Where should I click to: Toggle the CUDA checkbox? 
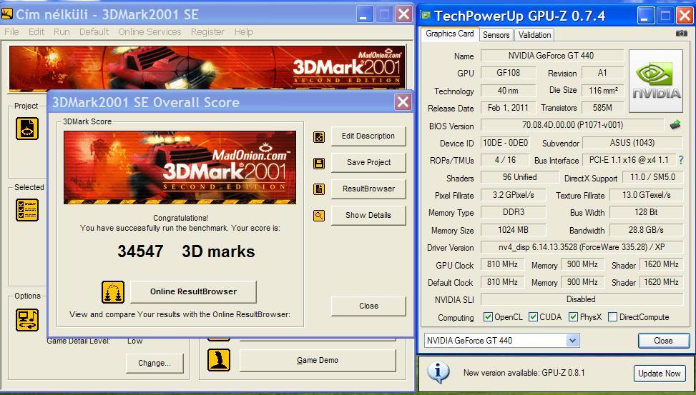533,317
